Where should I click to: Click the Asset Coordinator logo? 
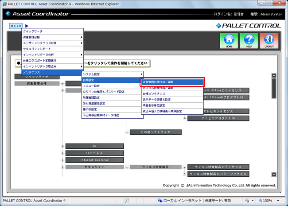38,14
